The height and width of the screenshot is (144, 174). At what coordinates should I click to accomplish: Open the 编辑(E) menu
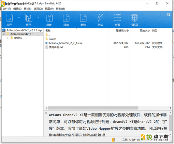pyautogui.click(x=17, y=9)
